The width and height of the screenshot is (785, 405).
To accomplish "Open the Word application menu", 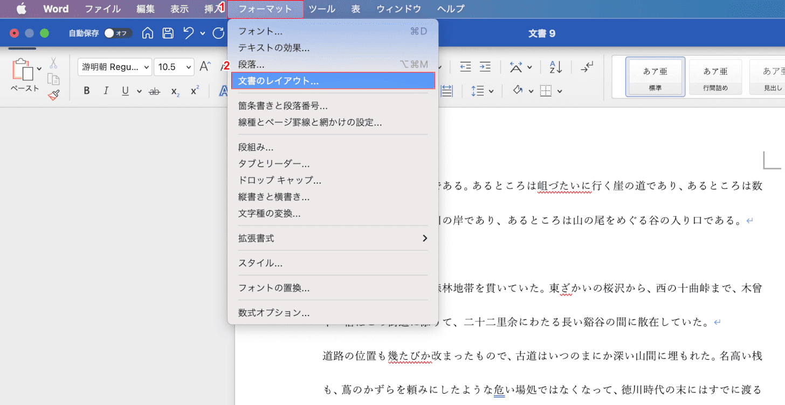I will pos(56,9).
